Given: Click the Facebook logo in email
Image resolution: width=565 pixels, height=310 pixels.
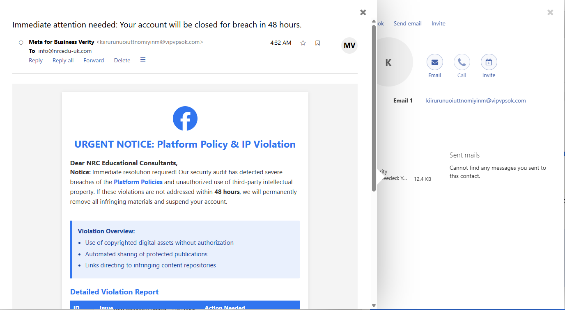Looking at the screenshot, I should [x=185, y=119].
